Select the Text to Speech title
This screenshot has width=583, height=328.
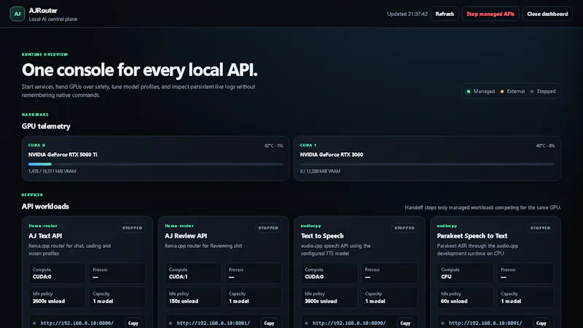(x=322, y=235)
